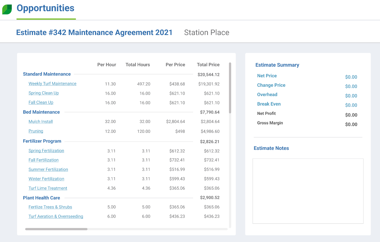The image size is (380, 242).
Task: Click the Station Place customer name
Action: [207, 32]
